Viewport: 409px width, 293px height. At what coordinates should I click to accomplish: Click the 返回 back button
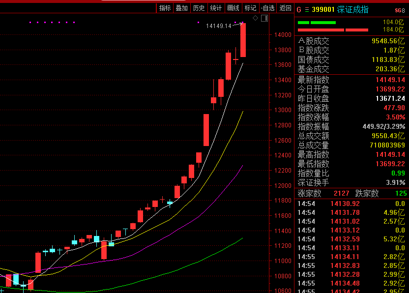tap(285, 8)
